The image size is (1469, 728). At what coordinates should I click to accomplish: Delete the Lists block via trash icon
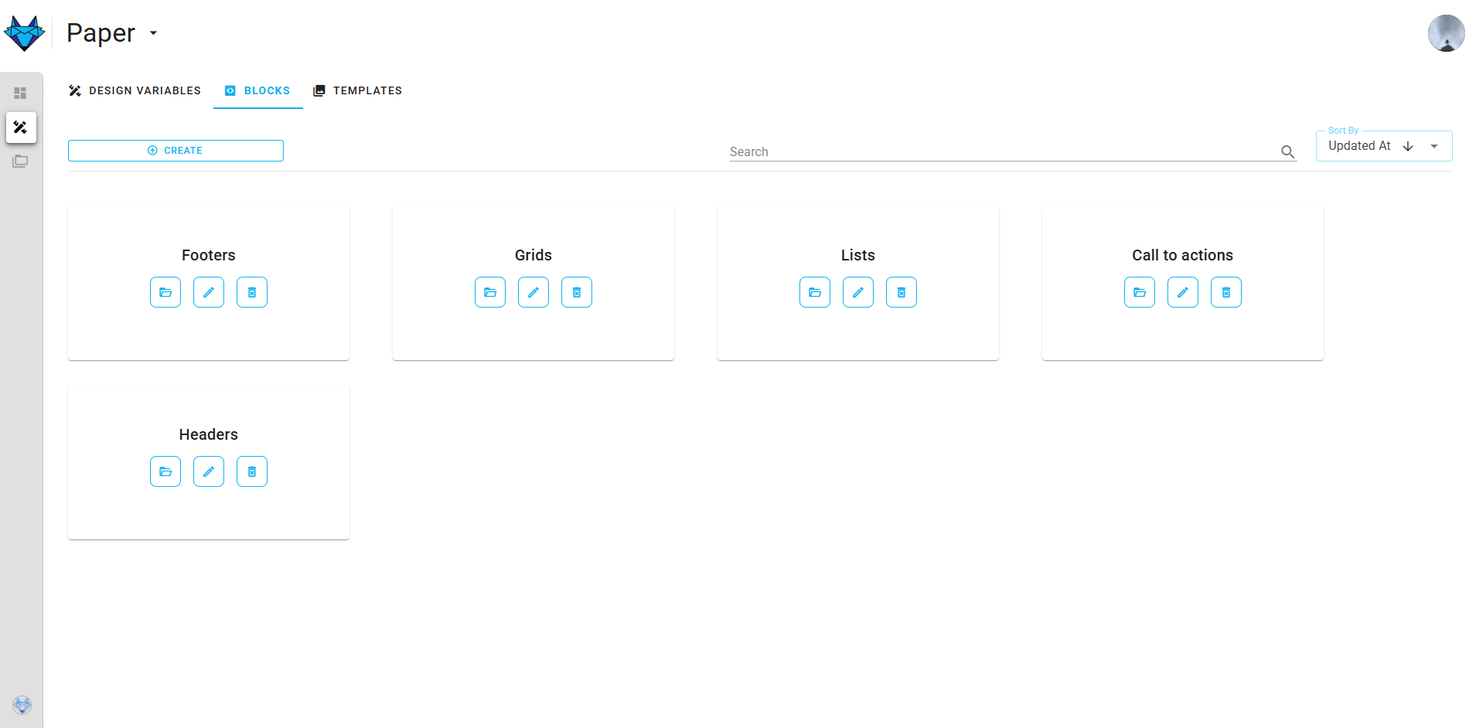(902, 292)
